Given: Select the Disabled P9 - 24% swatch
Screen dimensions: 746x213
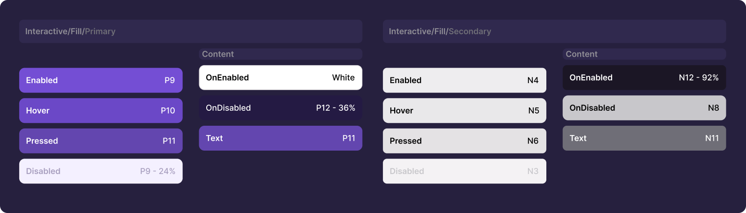Looking at the screenshot, I should coord(101,171).
